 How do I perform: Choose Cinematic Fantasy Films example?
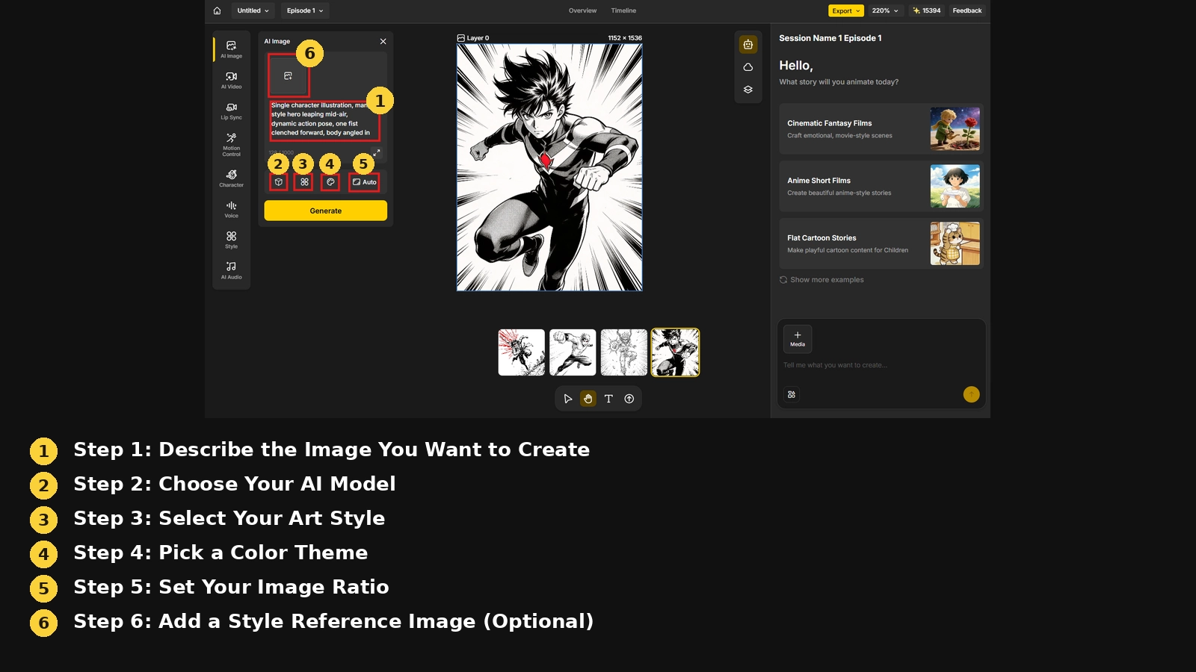click(881, 129)
